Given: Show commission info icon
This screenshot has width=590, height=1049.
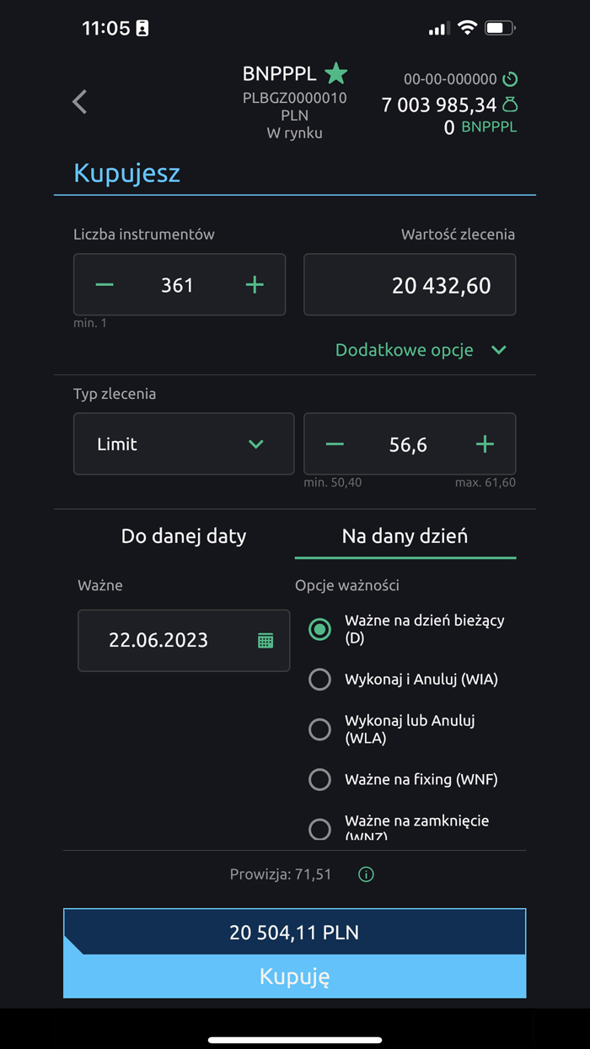Looking at the screenshot, I should (x=366, y=874).
